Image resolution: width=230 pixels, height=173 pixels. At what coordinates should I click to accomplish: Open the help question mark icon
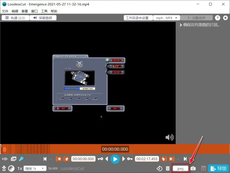point(217,18)
